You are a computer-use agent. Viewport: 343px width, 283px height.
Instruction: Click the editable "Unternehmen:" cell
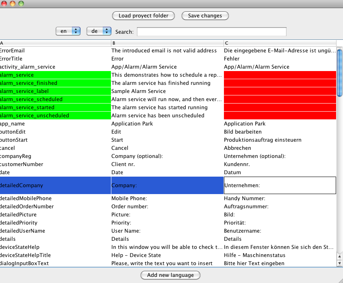pos(280,185)
